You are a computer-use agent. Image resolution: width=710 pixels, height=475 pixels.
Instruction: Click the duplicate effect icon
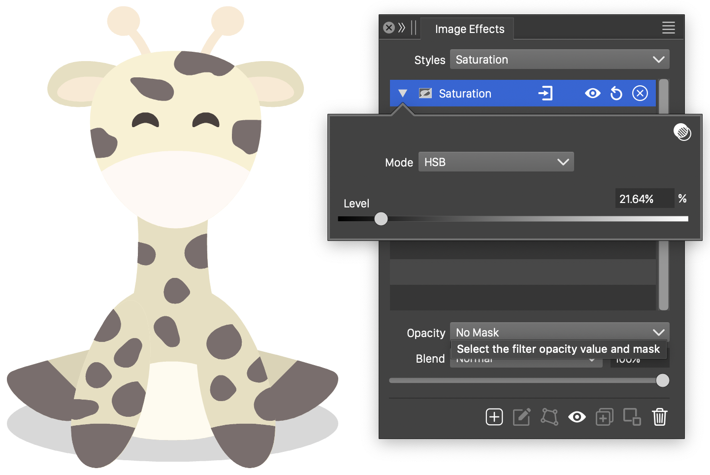[x=604, y=417]
